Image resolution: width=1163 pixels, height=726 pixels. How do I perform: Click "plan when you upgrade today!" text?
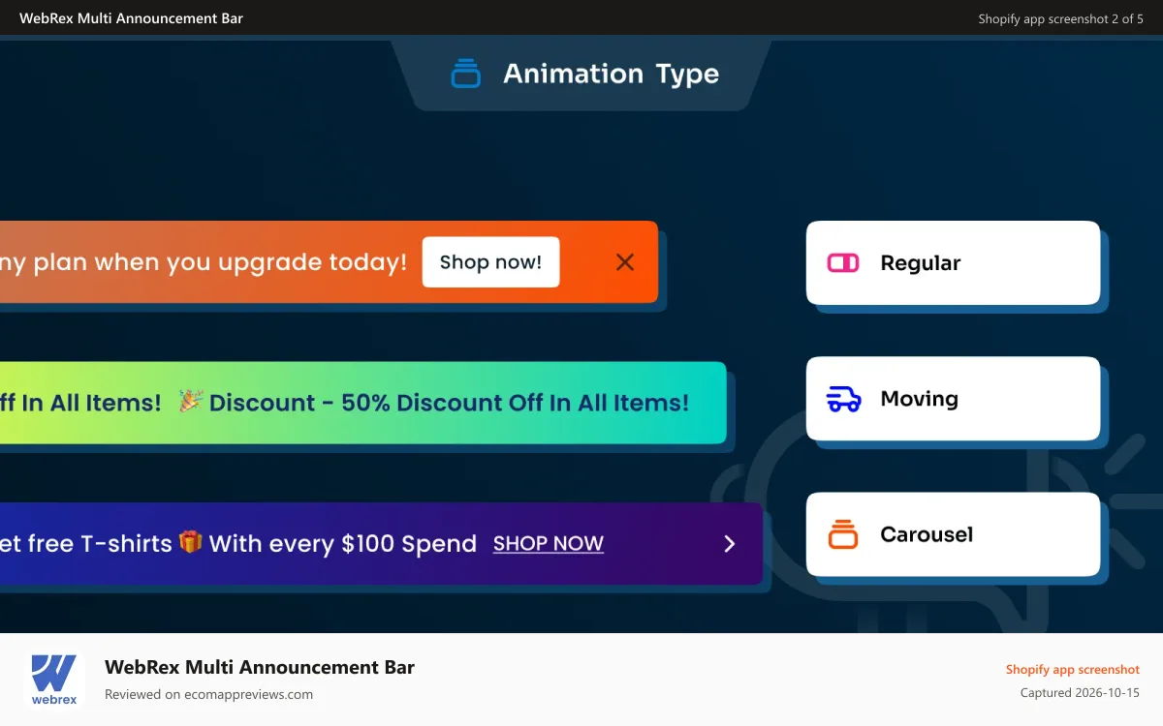(221, 262)
